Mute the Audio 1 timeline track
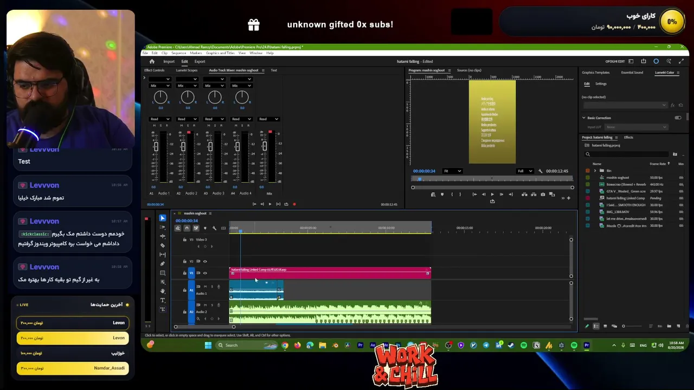 point(205,287)
